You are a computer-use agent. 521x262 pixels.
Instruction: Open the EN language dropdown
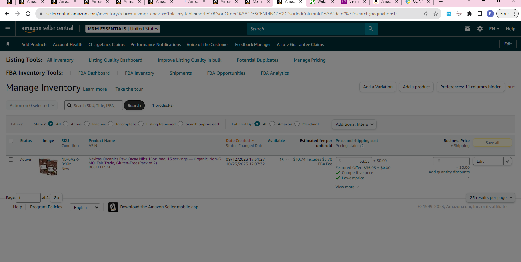point(494,29)
